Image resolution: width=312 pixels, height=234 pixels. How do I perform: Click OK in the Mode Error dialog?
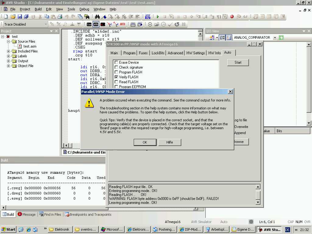tap(145, 142)
